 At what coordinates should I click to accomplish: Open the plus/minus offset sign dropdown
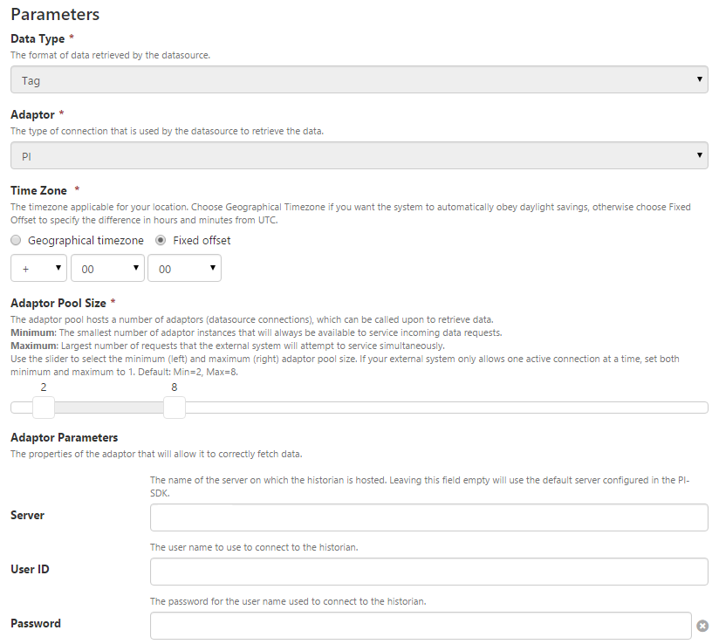coord(38,269)
